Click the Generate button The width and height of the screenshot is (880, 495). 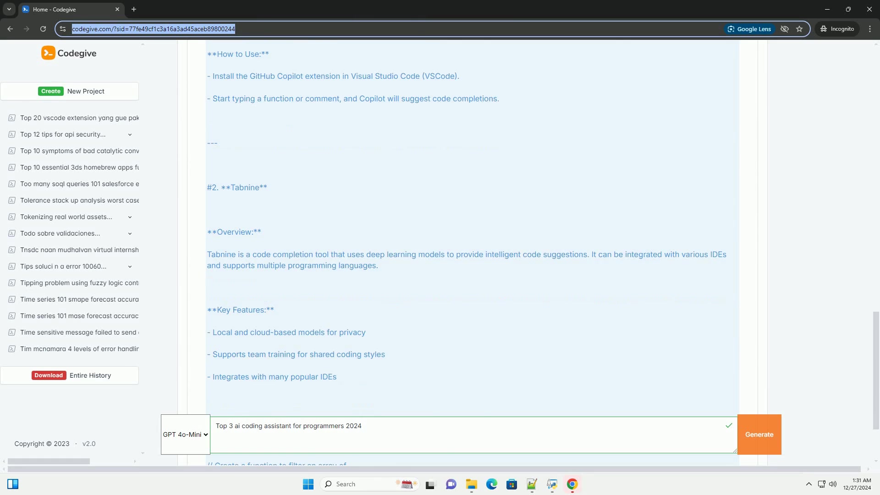759,434
